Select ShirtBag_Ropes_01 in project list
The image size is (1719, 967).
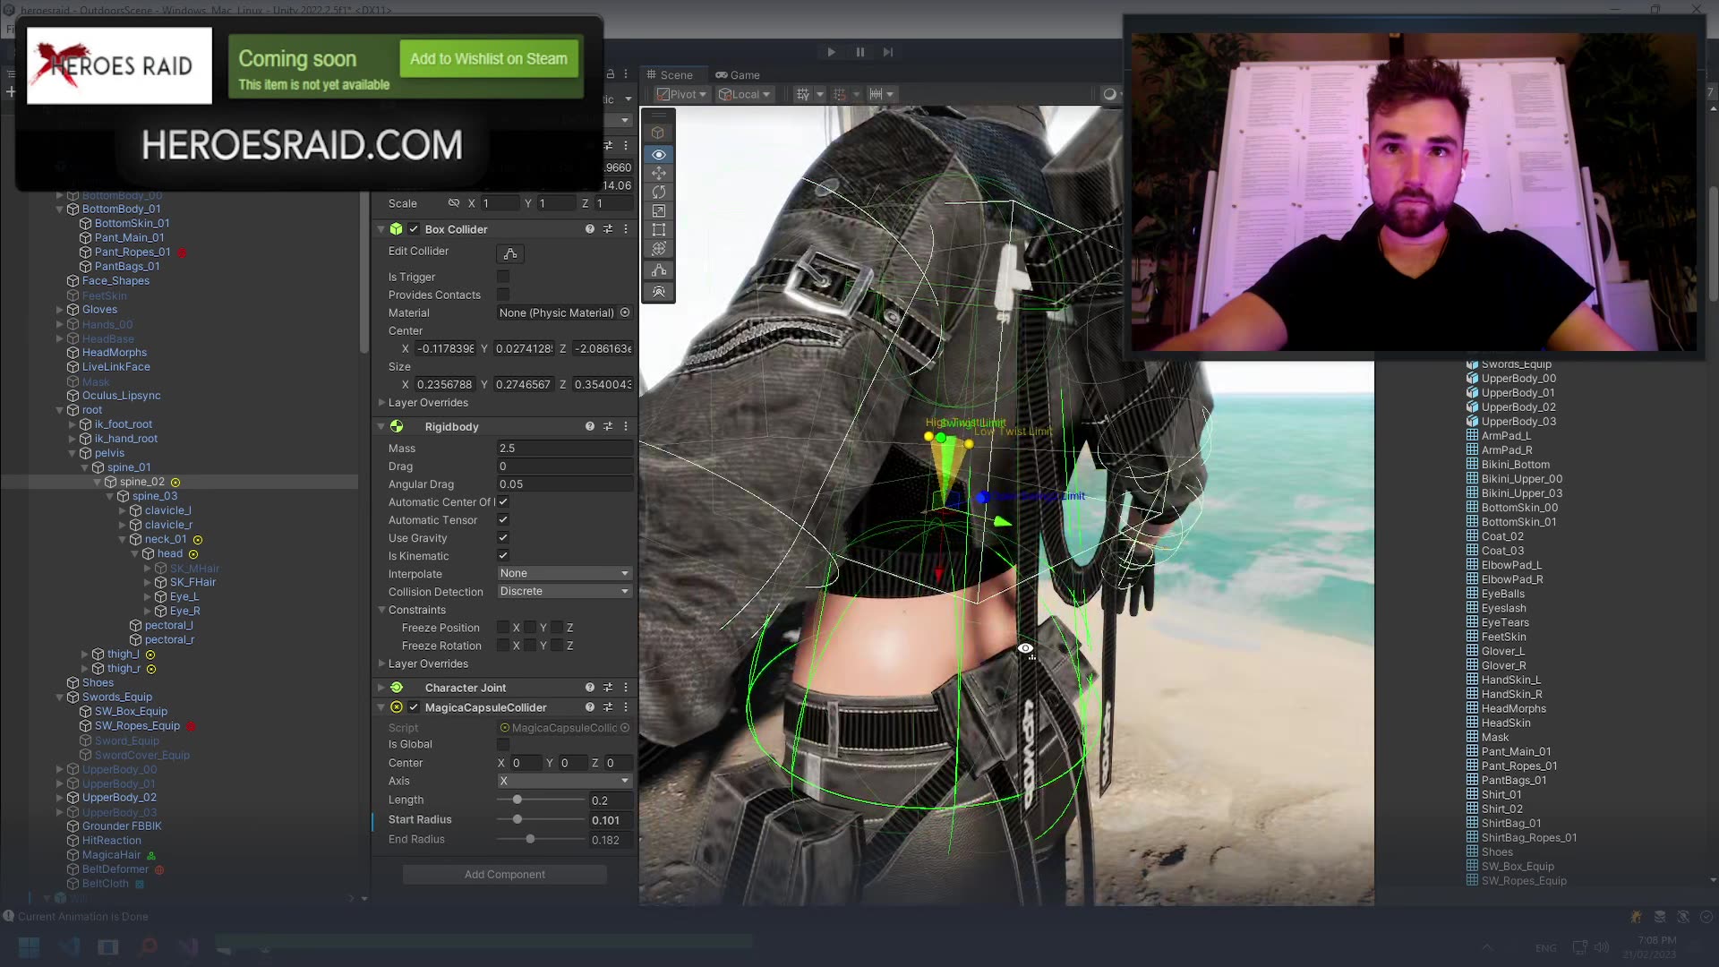[x=1528, y=837]
